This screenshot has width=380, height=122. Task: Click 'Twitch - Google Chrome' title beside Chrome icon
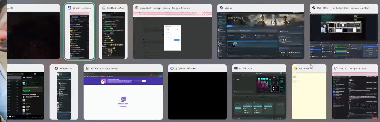104,69
